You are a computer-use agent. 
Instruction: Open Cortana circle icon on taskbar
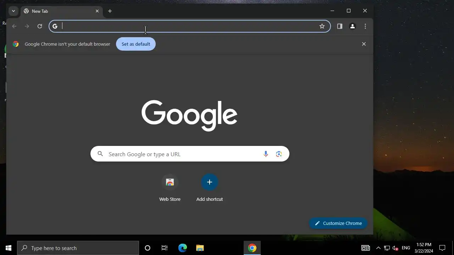[x=148, y=248]
